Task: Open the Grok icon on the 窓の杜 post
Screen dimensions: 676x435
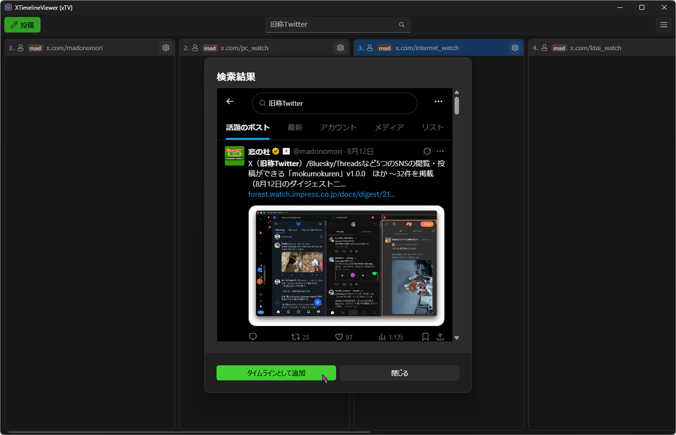Action: click(427, 151)
